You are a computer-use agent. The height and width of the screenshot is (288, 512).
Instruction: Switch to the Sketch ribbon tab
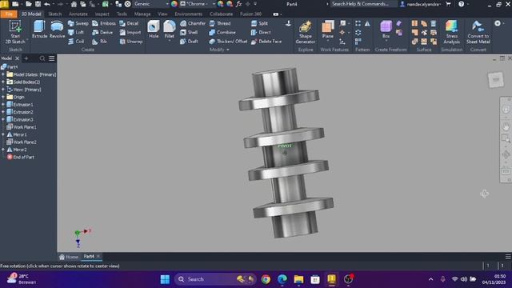[x=55, y=14]
